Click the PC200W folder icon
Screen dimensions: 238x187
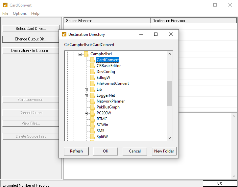[x=92, y=113]
